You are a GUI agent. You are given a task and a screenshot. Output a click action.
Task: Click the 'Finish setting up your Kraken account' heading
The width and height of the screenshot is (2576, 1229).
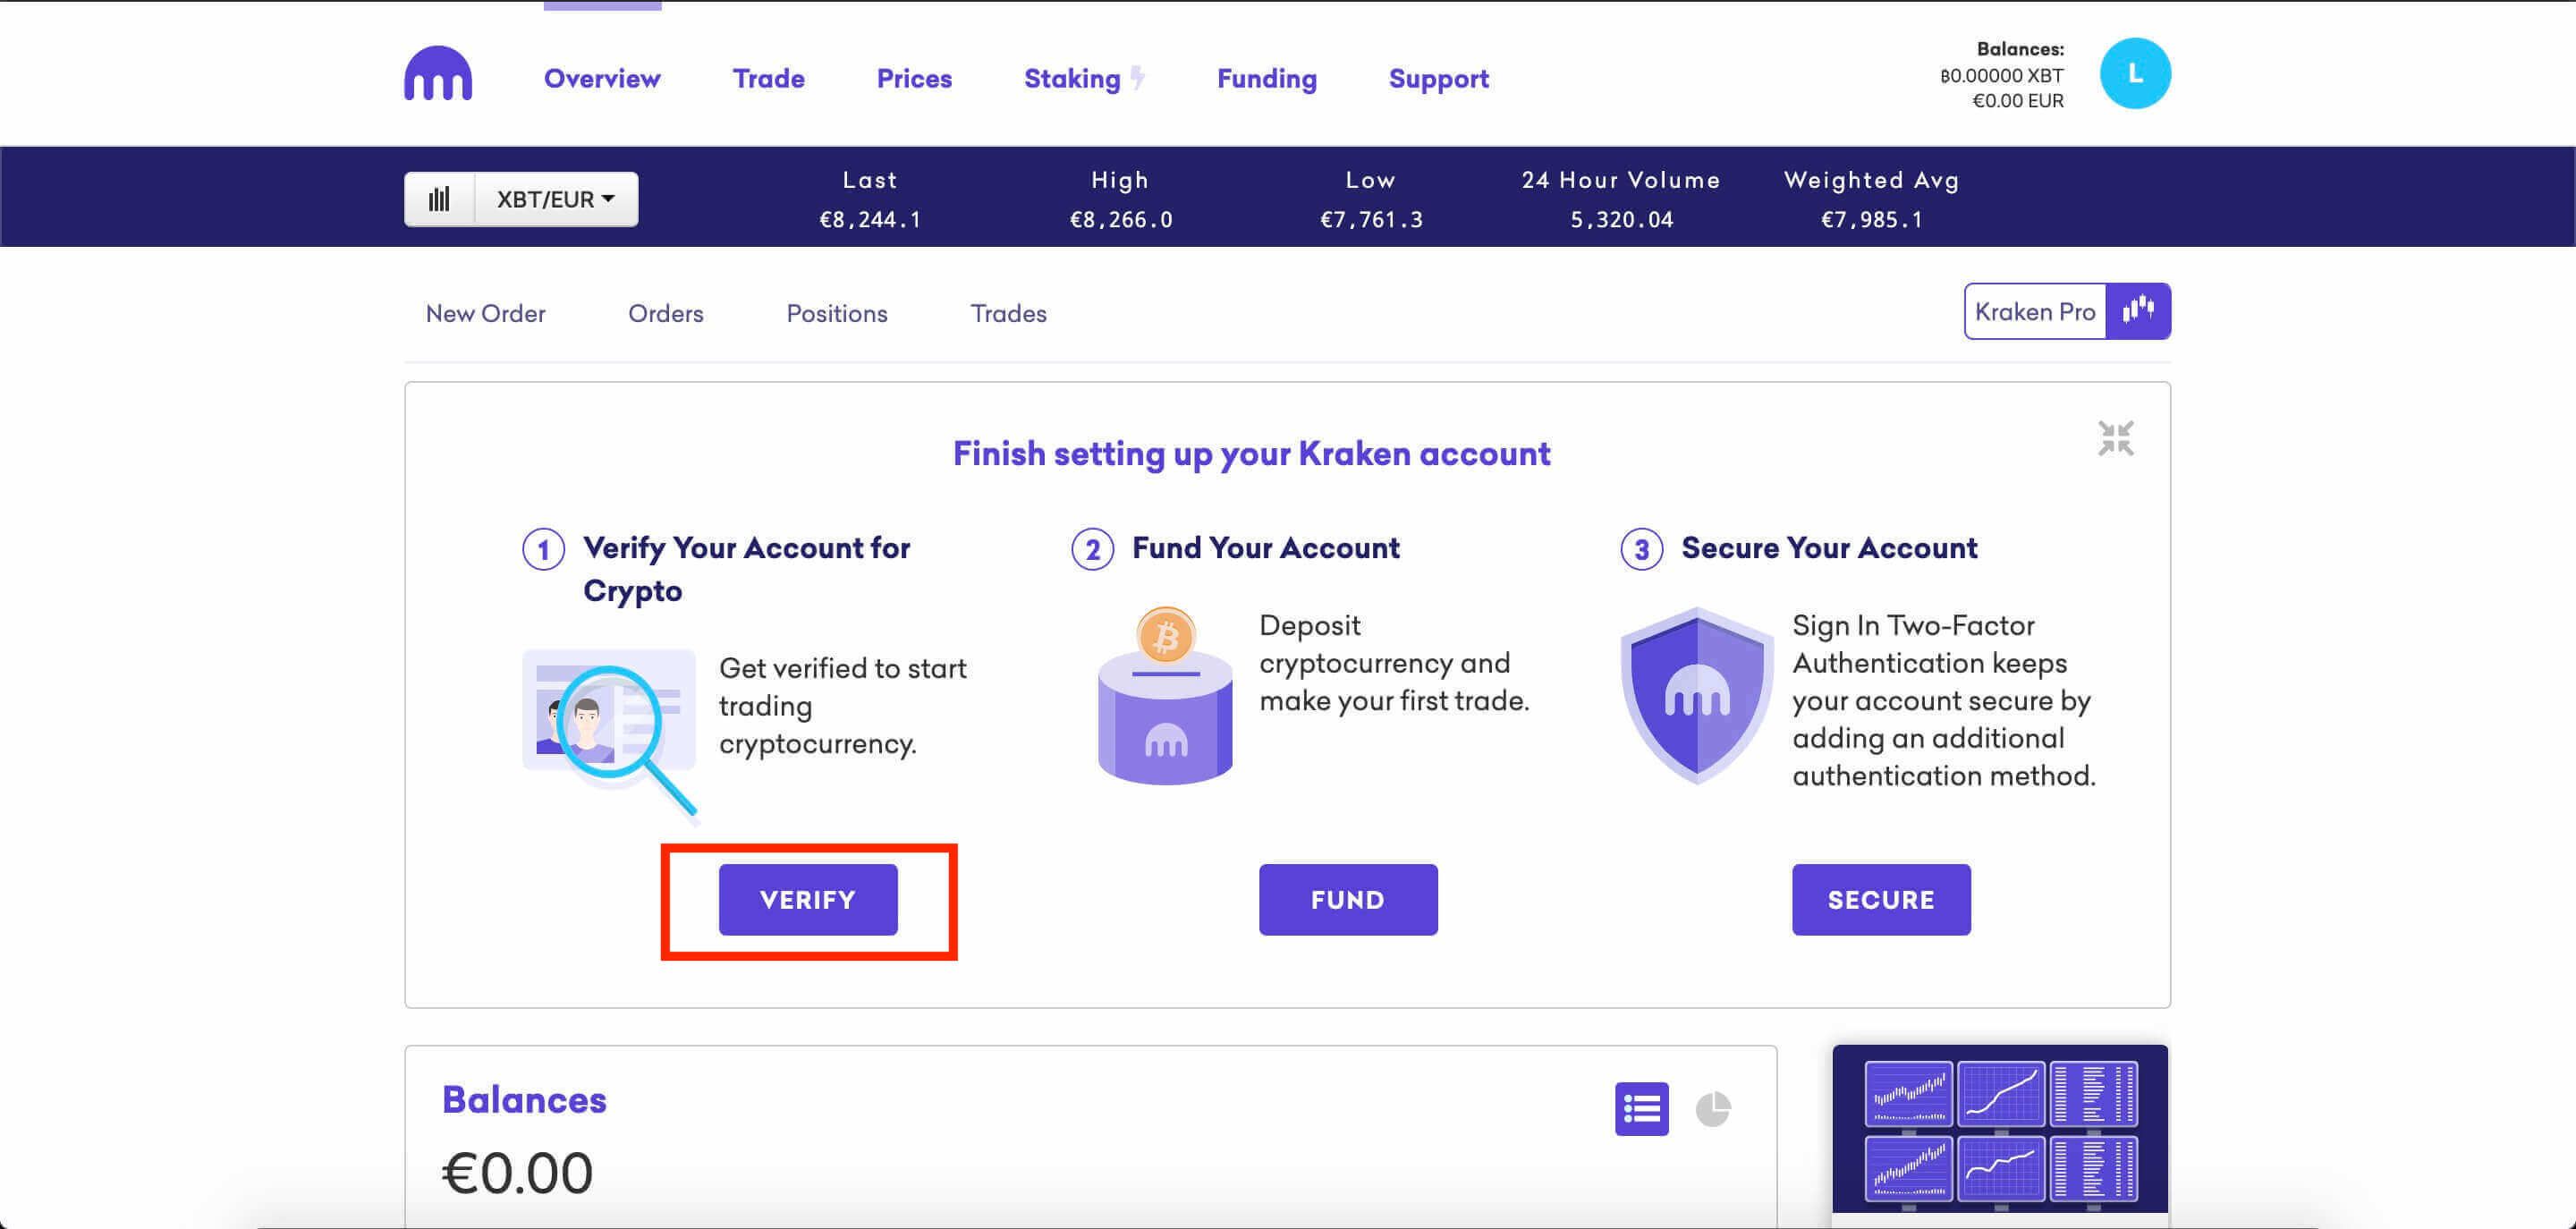[1251, 454]
